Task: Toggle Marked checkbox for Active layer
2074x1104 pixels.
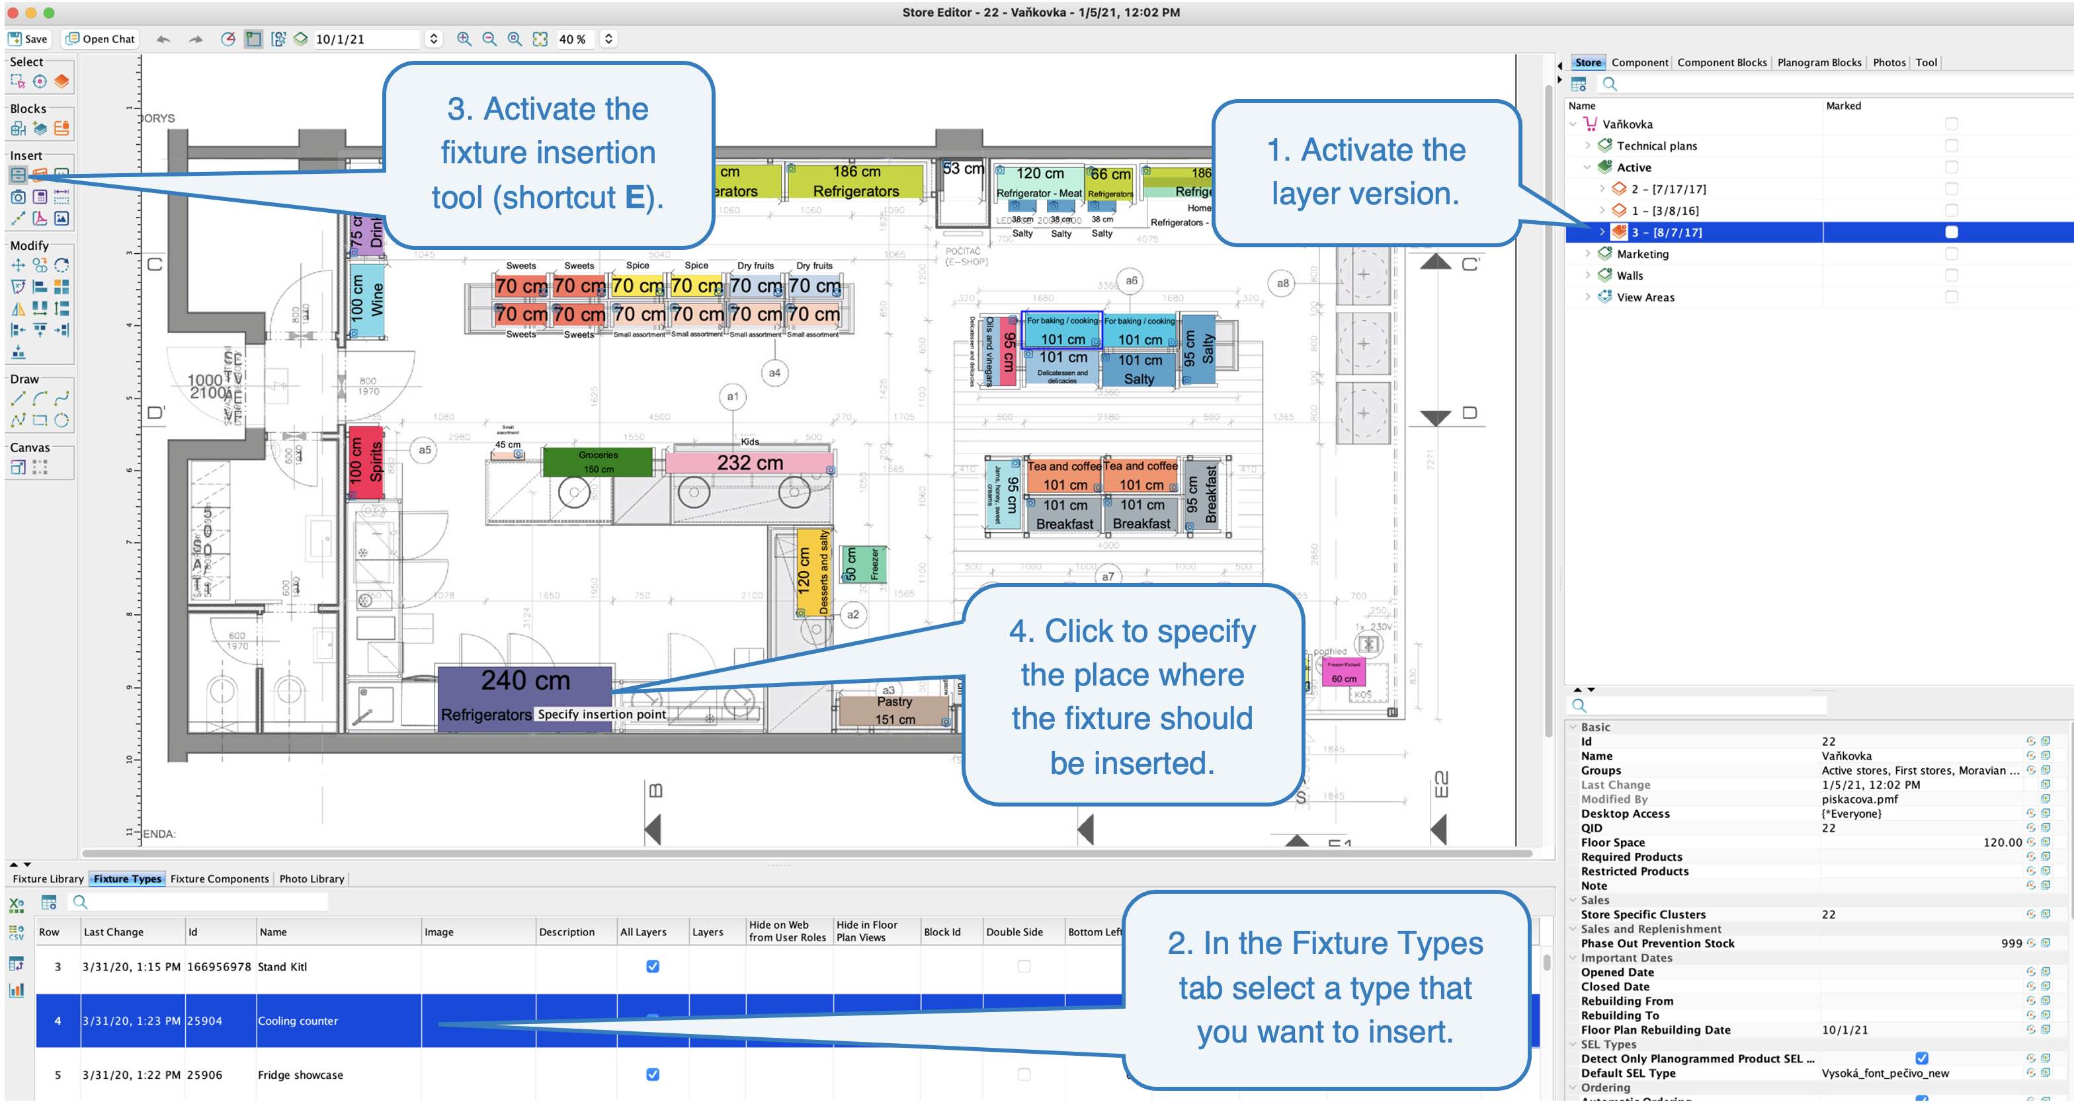Action: coord(1951,167)
